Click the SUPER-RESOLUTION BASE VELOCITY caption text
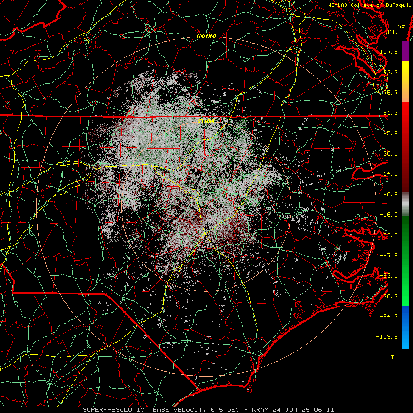Image resolution: width=413 pixels, height=413 pixels. (145, 410)
